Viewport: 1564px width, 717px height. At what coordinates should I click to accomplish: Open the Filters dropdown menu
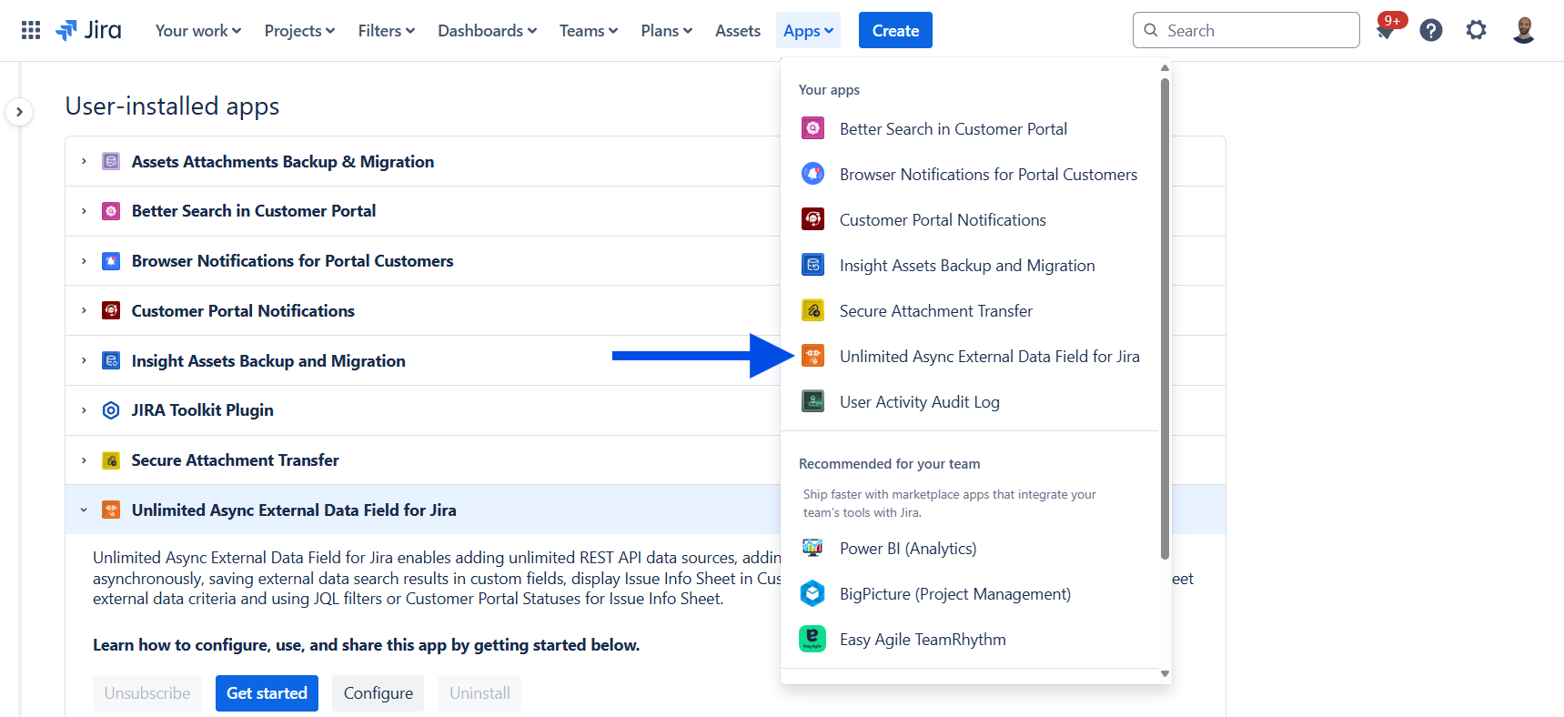point(387,30)
